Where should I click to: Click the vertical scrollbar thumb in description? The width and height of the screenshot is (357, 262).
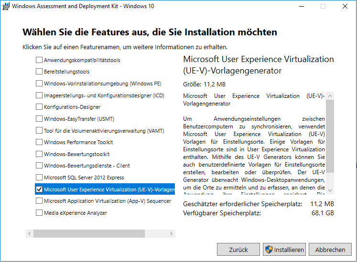tap(330, 136)
